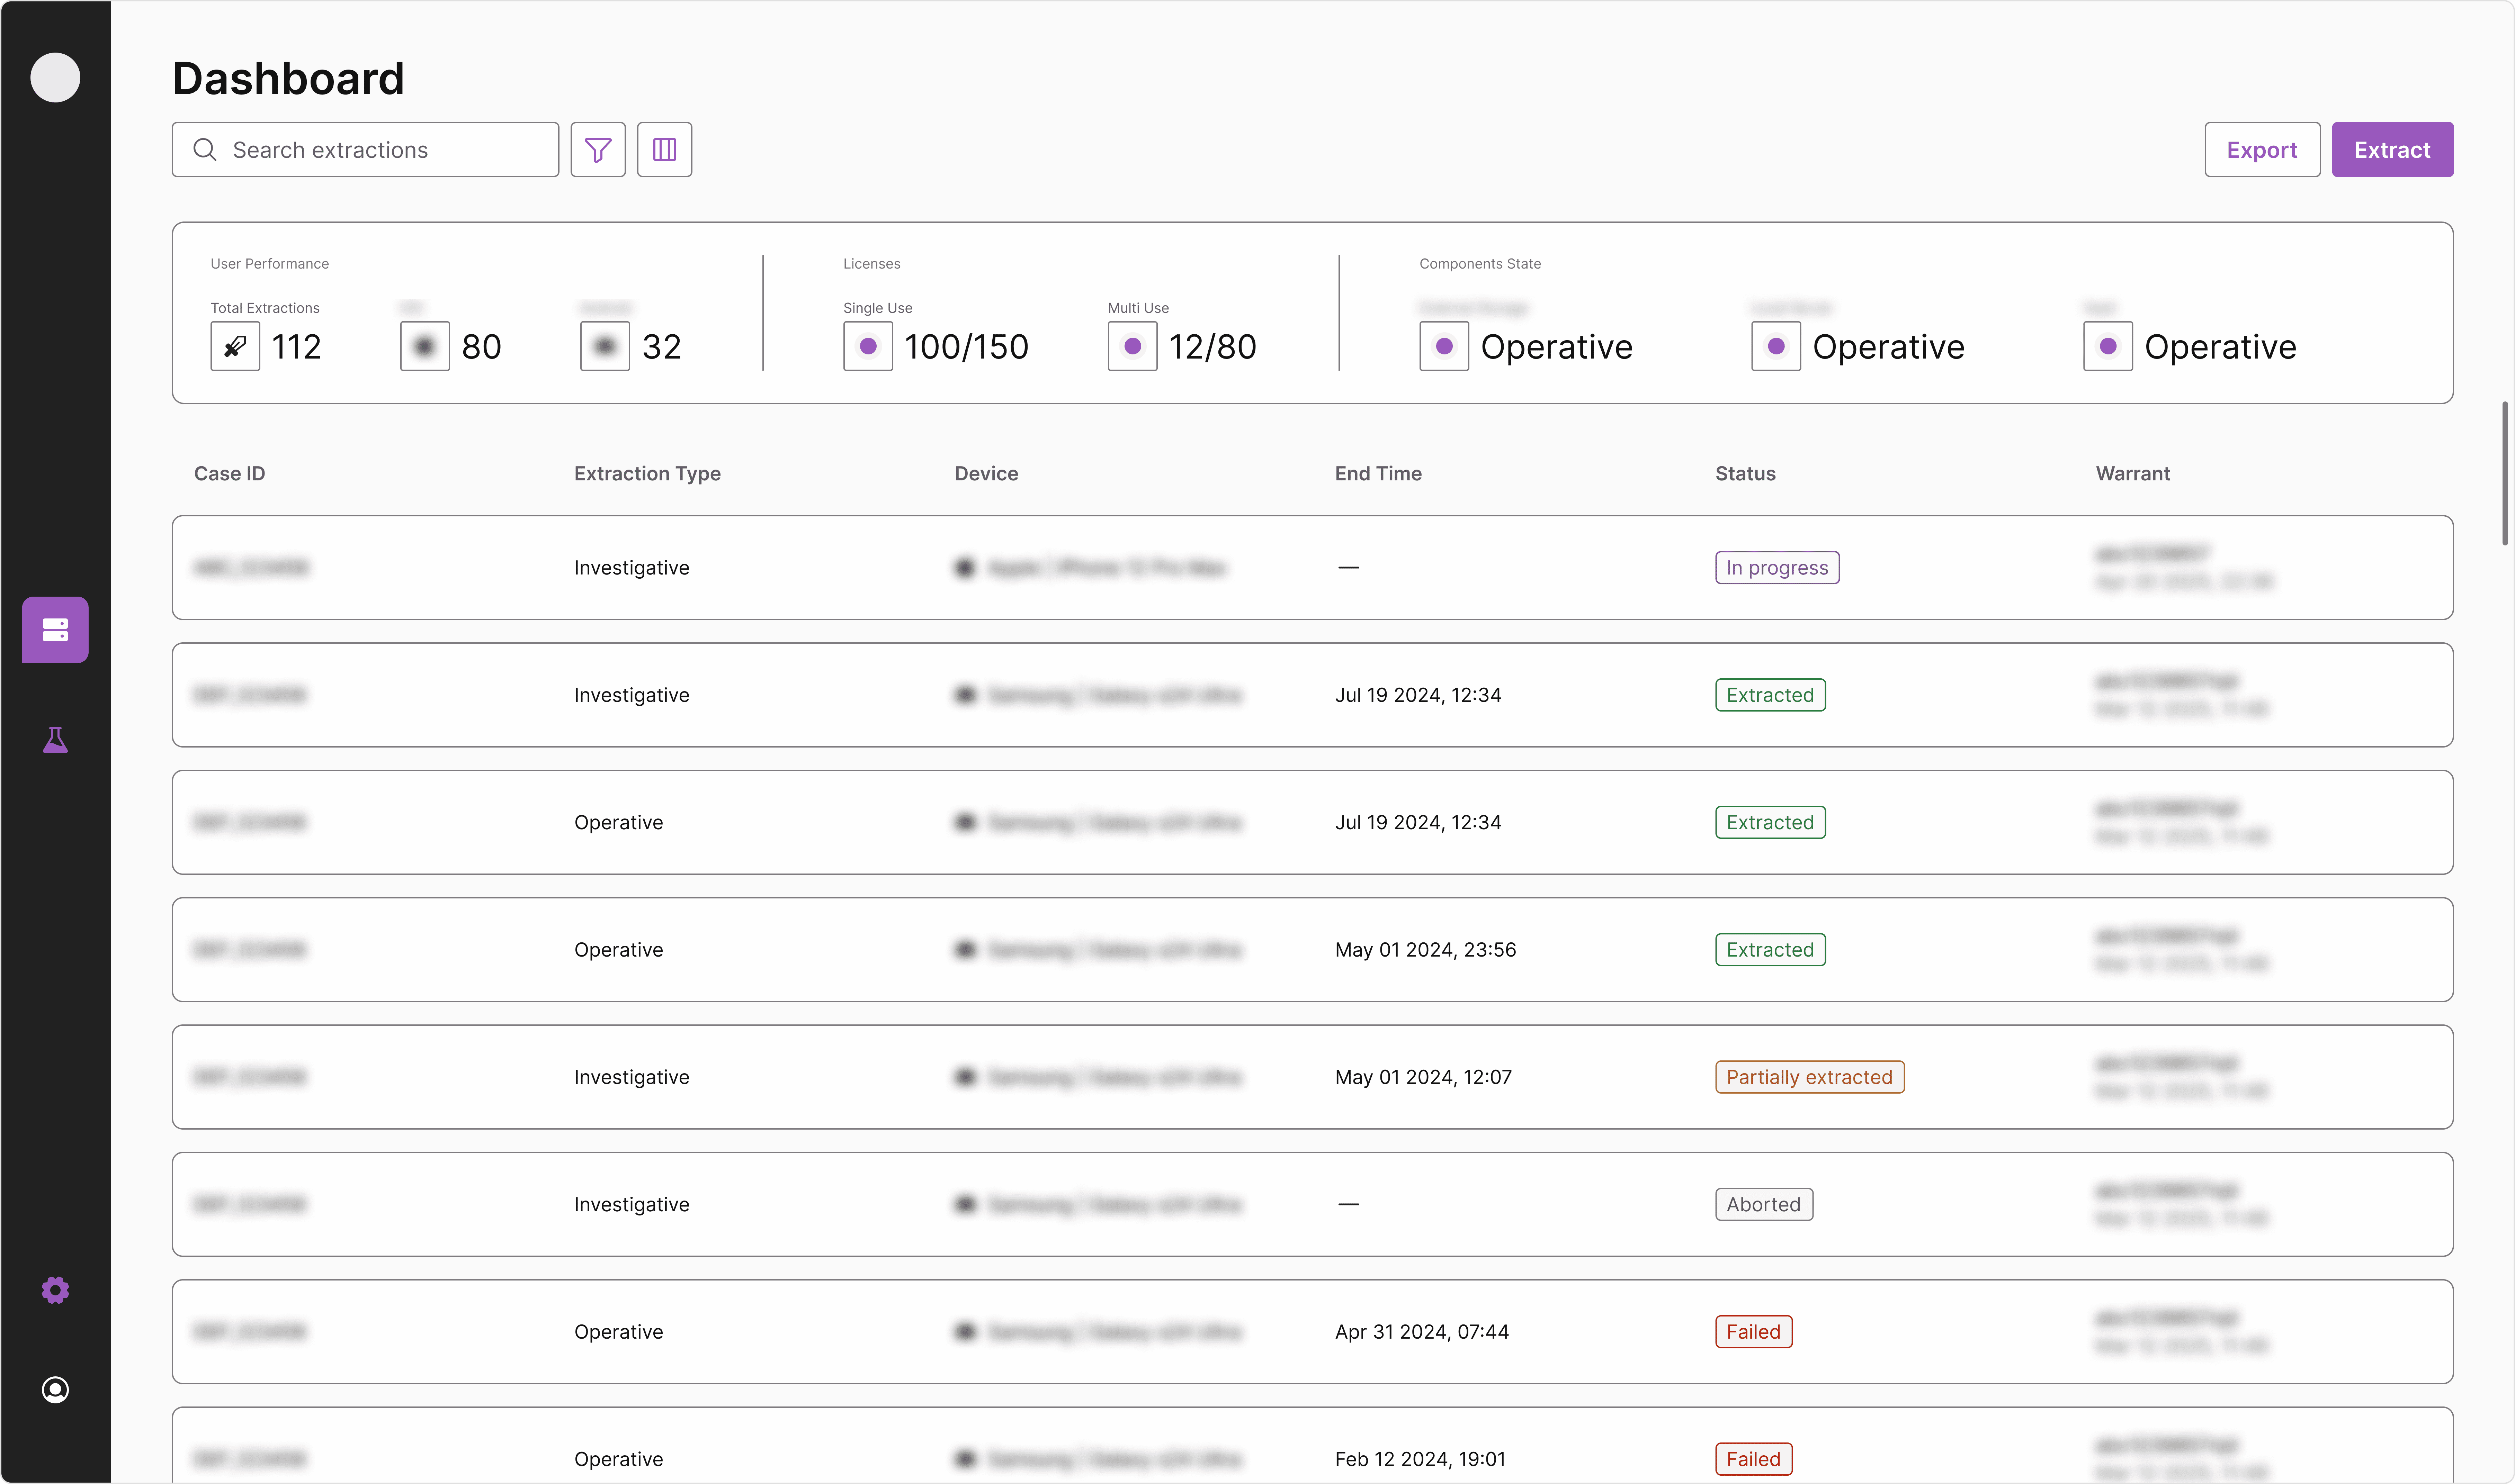Screen dimensions: 2515x1484
Task: Click Investigative in Partially extracted row
Action: click(x=632, y=1077)
